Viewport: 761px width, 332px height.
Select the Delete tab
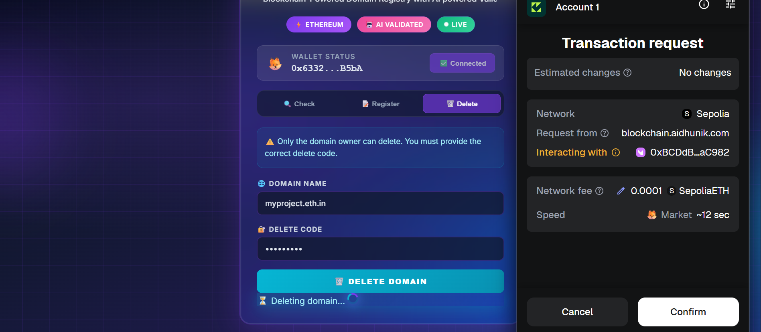(x=462, y=104)
